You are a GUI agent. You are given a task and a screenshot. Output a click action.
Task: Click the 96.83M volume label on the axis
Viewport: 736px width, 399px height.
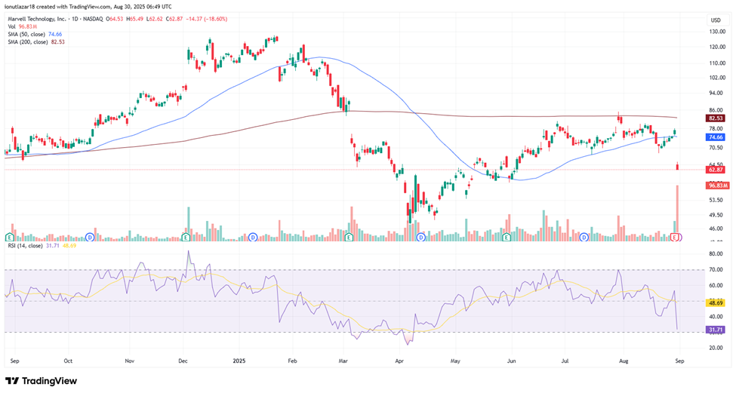(x=715, y=186)
